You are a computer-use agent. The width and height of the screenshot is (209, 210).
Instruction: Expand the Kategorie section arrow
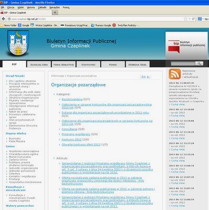[54, 94]
